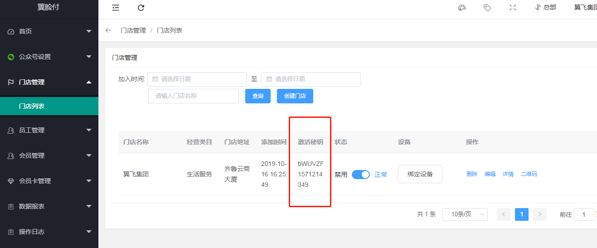Image resolution: width=597 pixels, height=248 pixels.
Task: Click the 生活服务 category cell
Action: coord(199,174)
